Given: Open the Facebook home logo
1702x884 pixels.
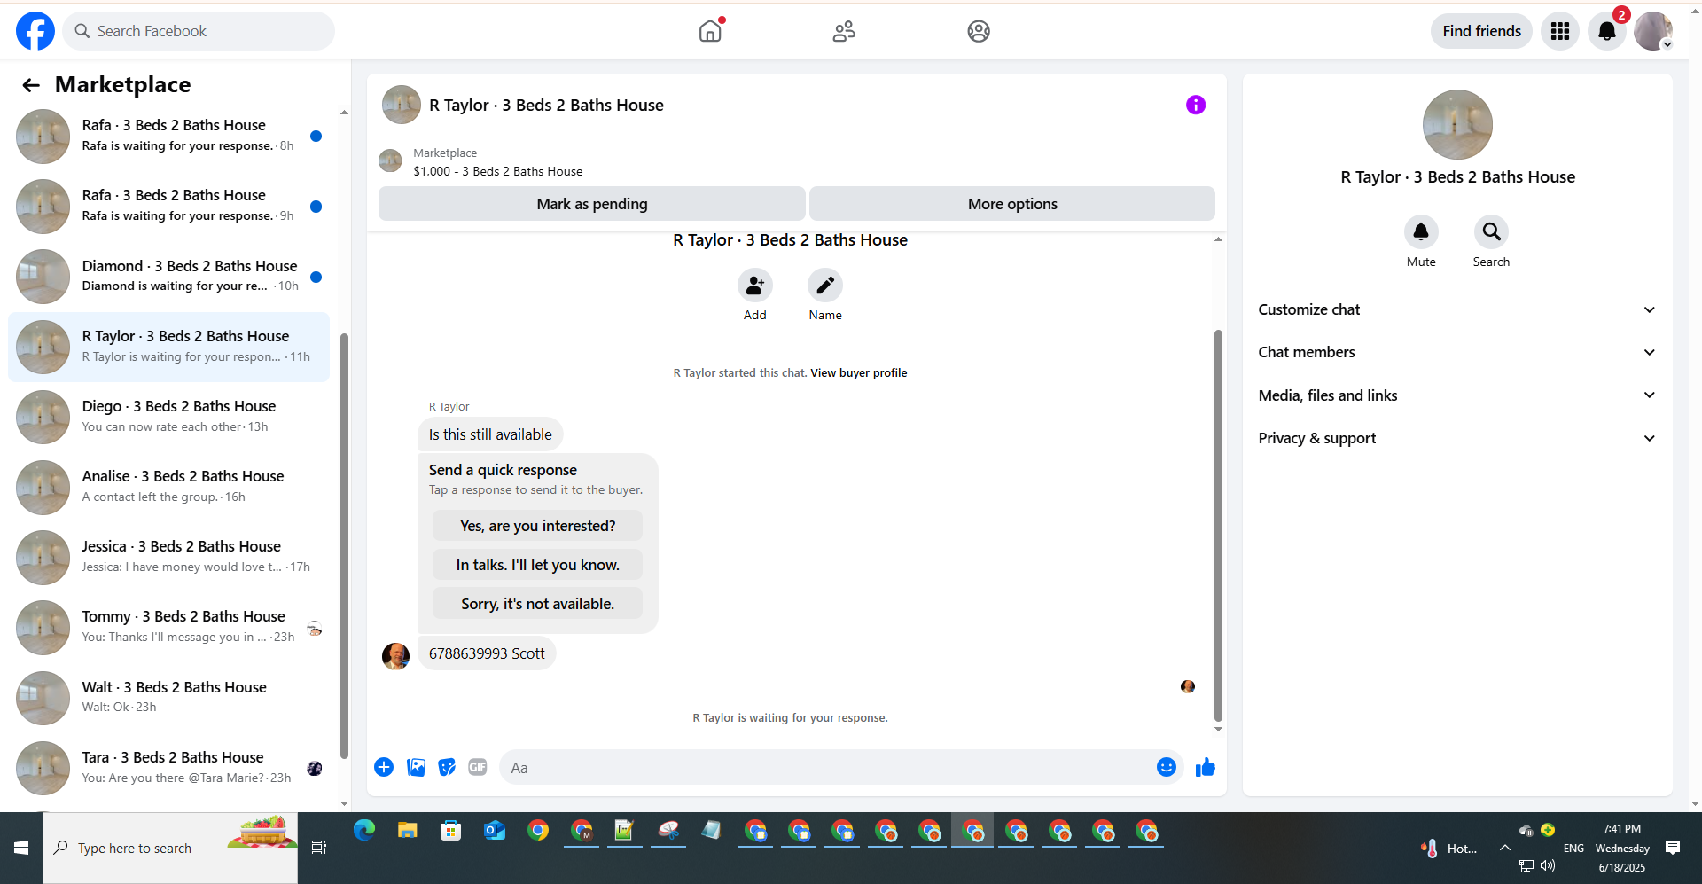Looking at the screenshot, I should click(35, 31).
